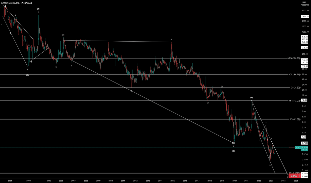The width and height of the screenshot is (311, 183).
Task: Open the USD currency selector
Action: [x=304, y=2]
